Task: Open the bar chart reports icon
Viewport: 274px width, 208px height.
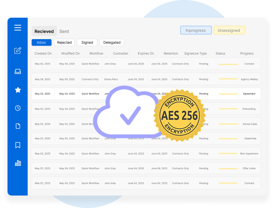Action: pos(18,163)
